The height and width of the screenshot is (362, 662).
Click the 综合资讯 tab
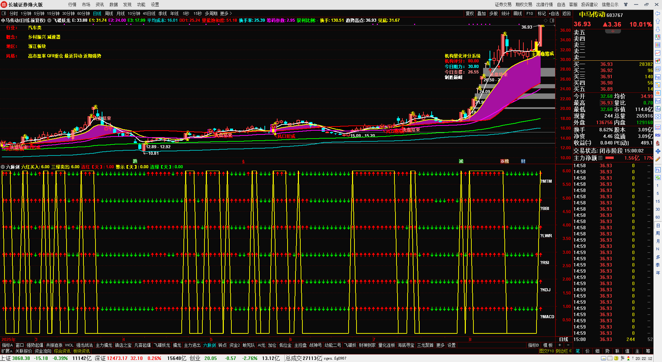point(62,351)
